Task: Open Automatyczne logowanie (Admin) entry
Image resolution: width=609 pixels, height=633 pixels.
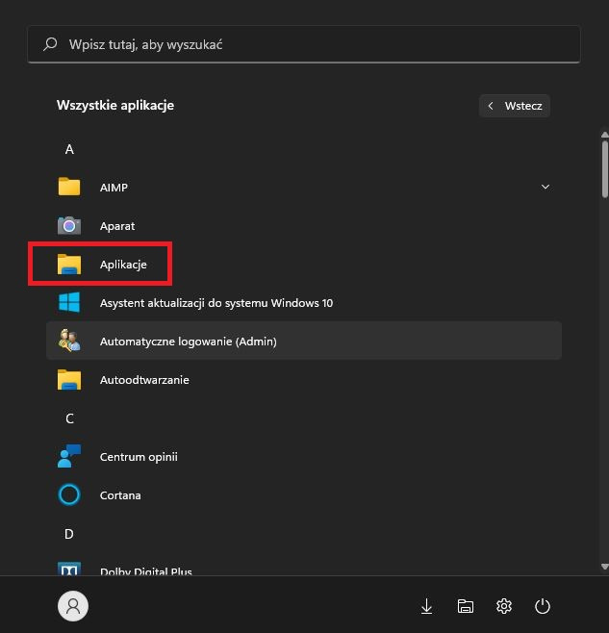Action: click(304, 341)
